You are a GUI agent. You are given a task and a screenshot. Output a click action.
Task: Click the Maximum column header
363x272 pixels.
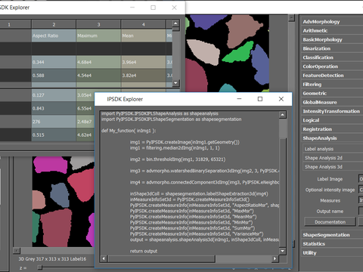[x=98, y=36]
